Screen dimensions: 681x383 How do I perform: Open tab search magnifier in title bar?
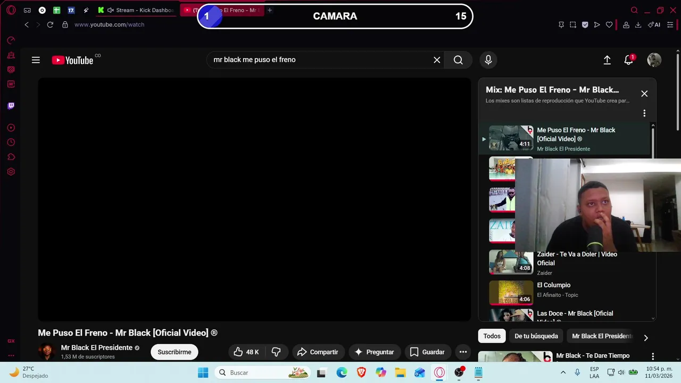[x=634, y=10]
